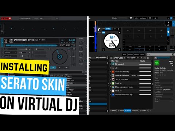Switch to the Automix tab at bottom

135,111
